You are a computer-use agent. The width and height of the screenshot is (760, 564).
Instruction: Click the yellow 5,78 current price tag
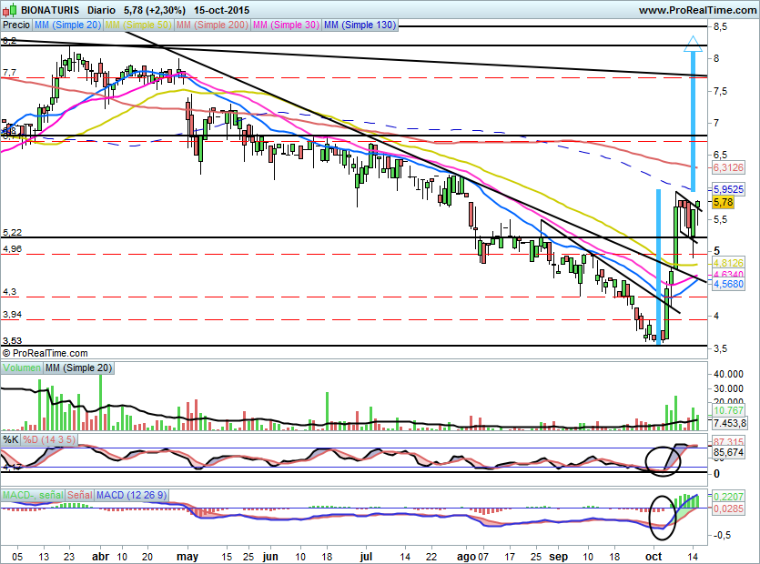[723, 202]
